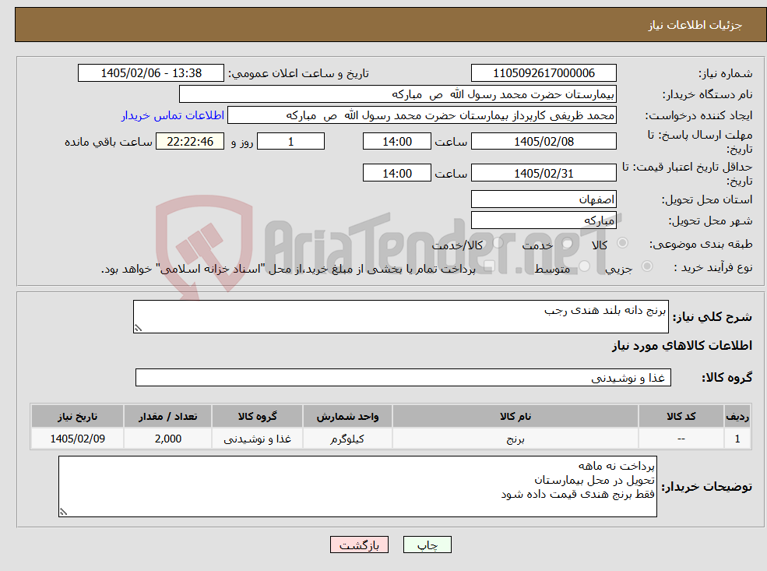Click the -- product code cell
The width and height of the screenshot is (767, 571).
[x=681, y=439]
